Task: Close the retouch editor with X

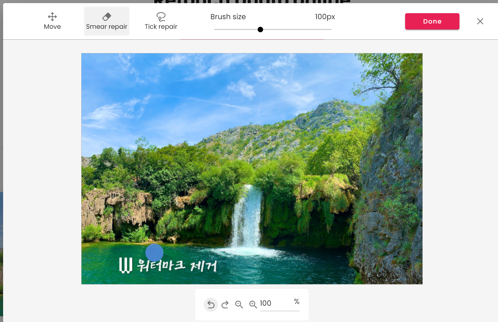Action: click(480, 21)
